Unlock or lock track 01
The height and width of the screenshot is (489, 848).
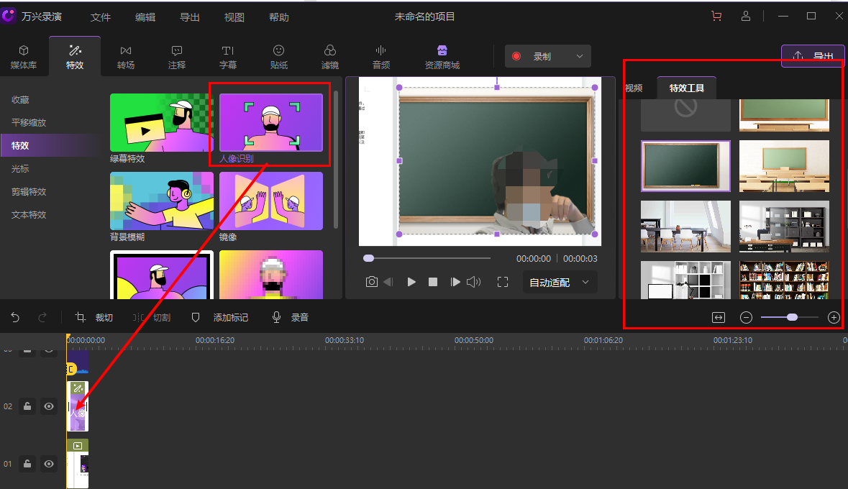point(27,464)
